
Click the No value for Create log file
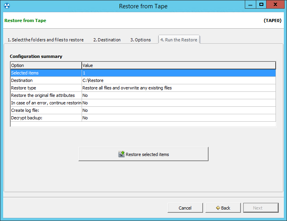(85, 110)
